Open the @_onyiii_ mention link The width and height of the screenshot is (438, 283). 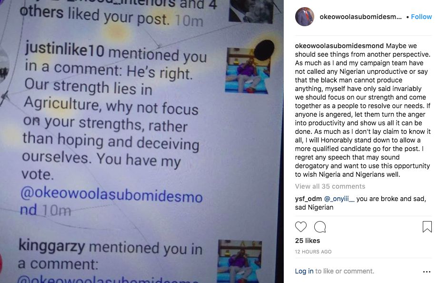point(339,199)
